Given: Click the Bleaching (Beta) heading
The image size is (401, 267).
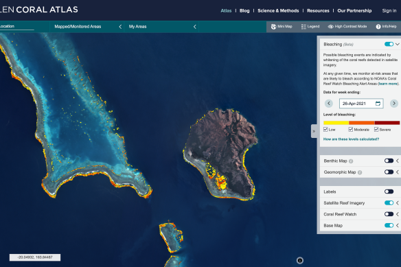Looking at the screenshot, I should click(339, 44).
